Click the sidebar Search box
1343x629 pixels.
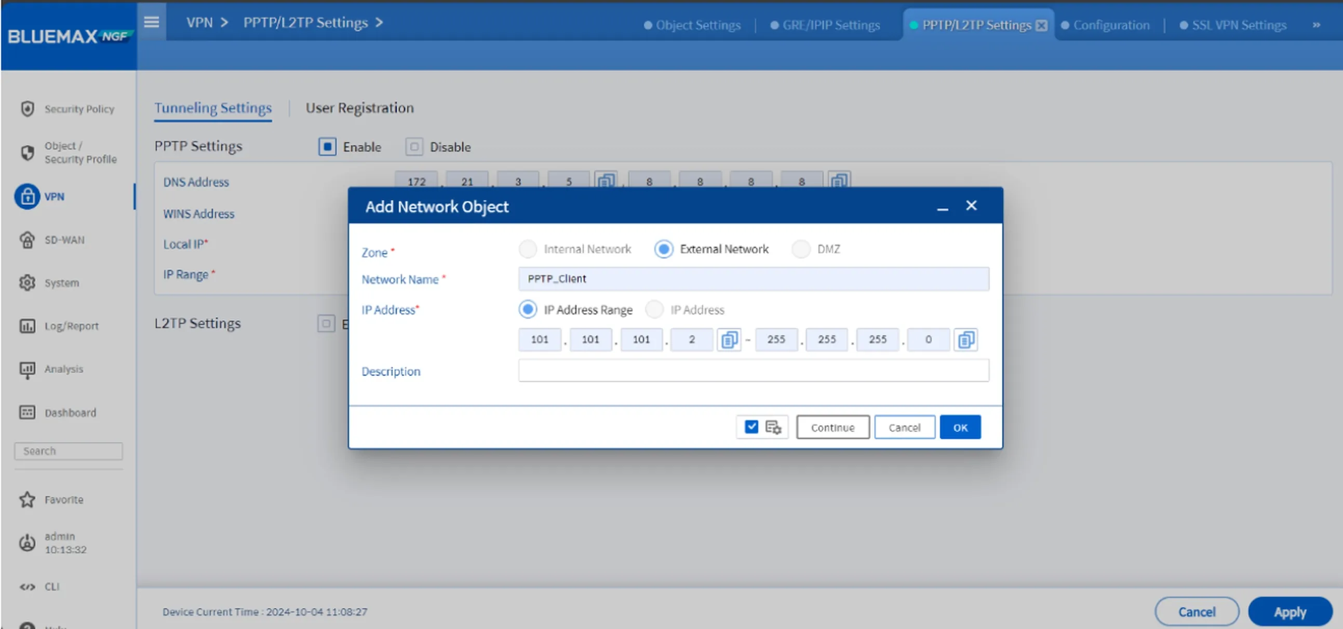pyautogui.click(x=69, y=452)
